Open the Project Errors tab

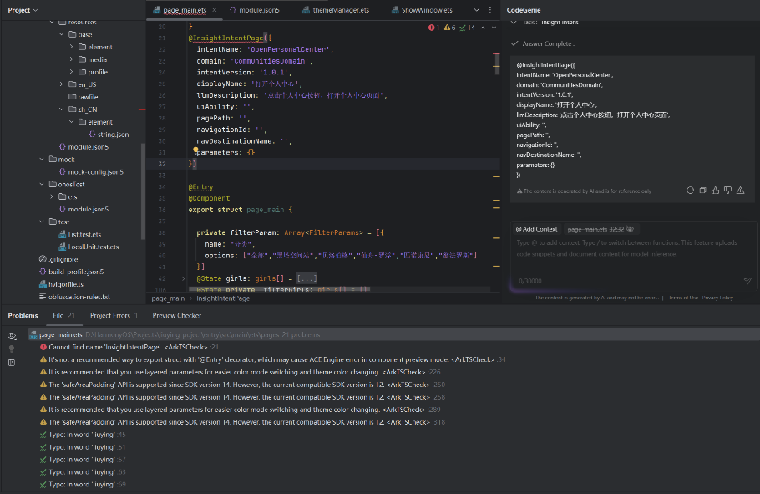tap(109, 316)
